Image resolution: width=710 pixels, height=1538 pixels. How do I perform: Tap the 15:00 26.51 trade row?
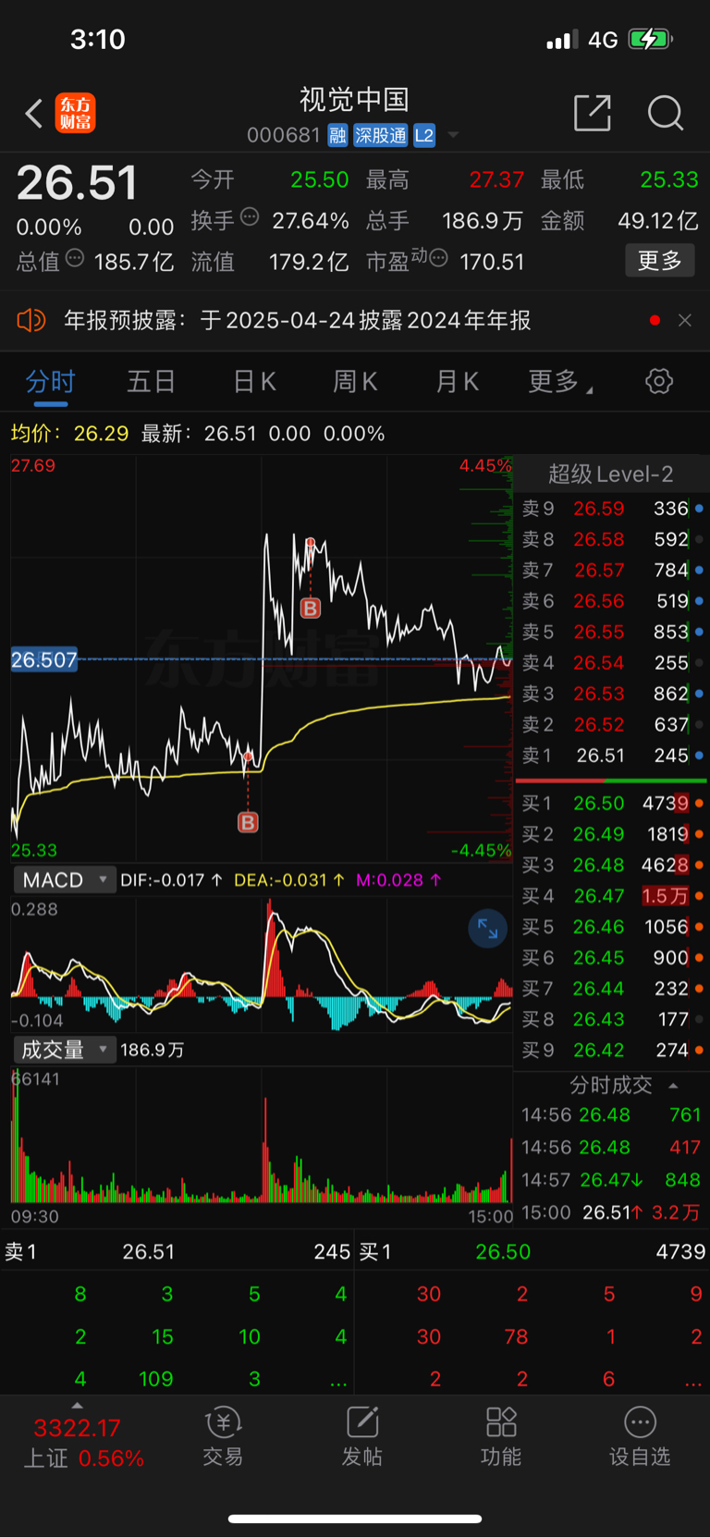[611, 1212]
